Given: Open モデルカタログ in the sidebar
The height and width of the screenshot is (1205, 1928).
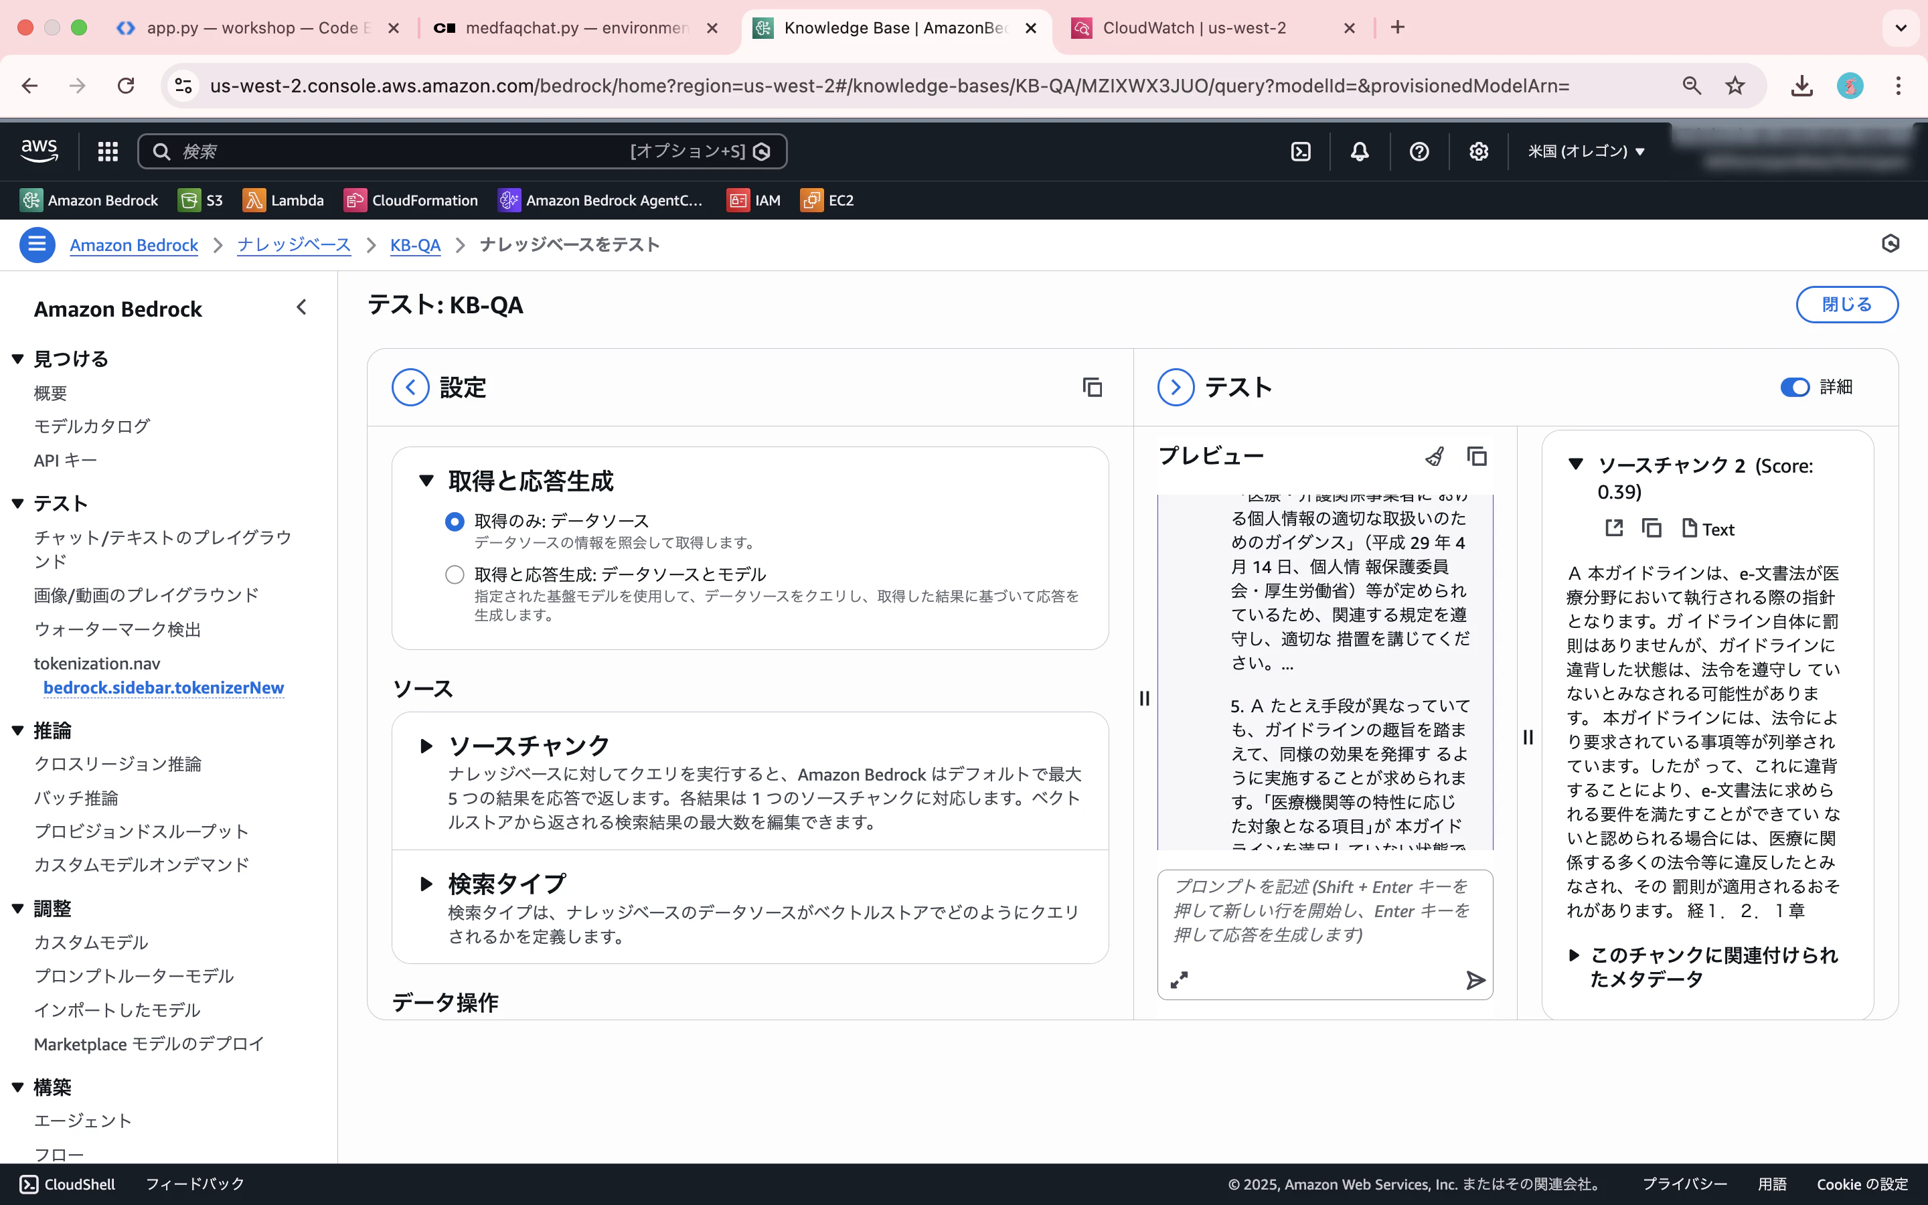Looking at the screenshot, I should click(x=92, y=426).
